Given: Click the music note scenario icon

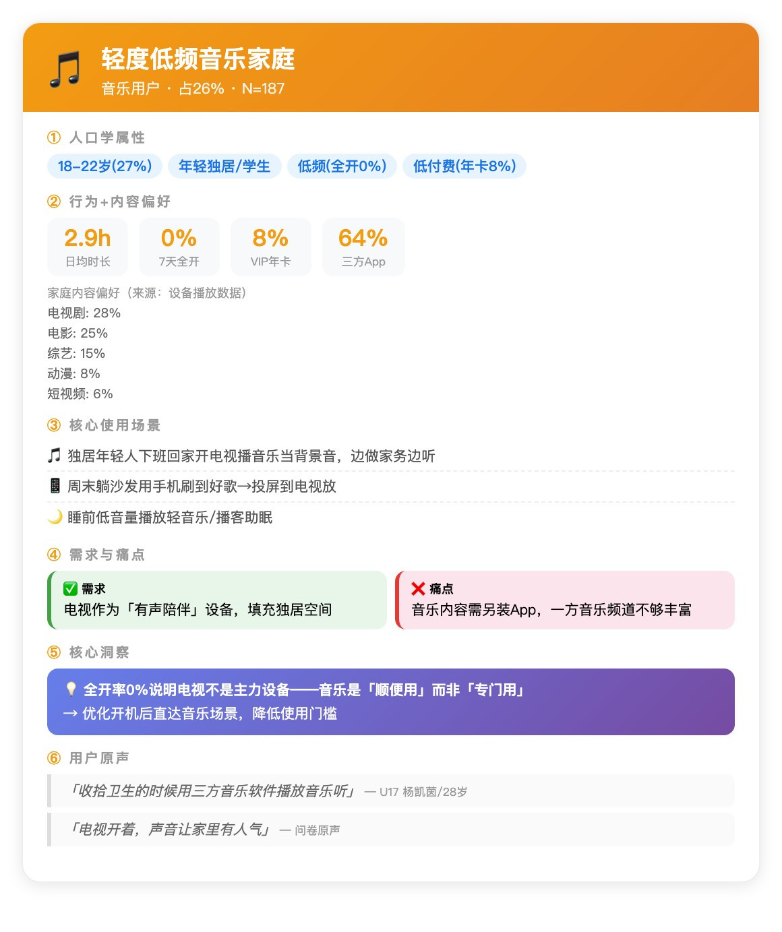Looking at the screenshot, I should pos(54,456).
